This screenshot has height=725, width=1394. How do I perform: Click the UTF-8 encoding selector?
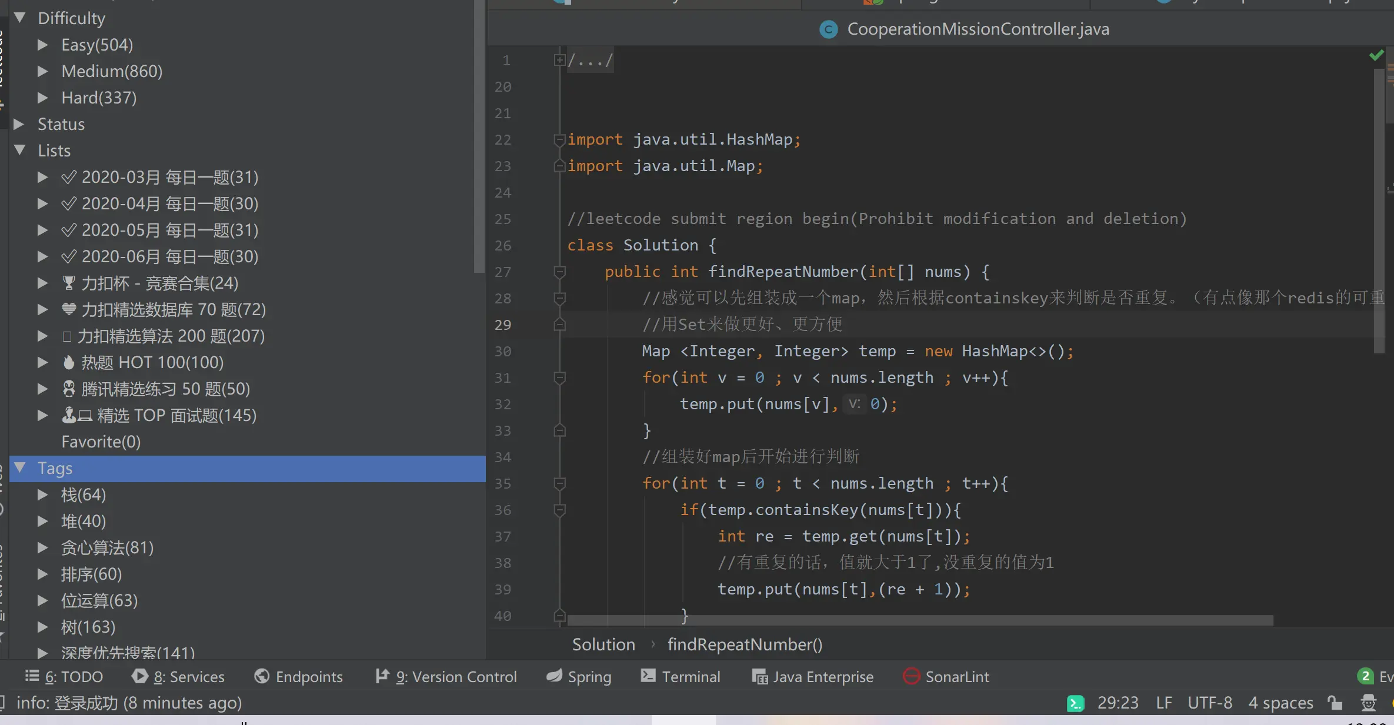[1209, 703]
